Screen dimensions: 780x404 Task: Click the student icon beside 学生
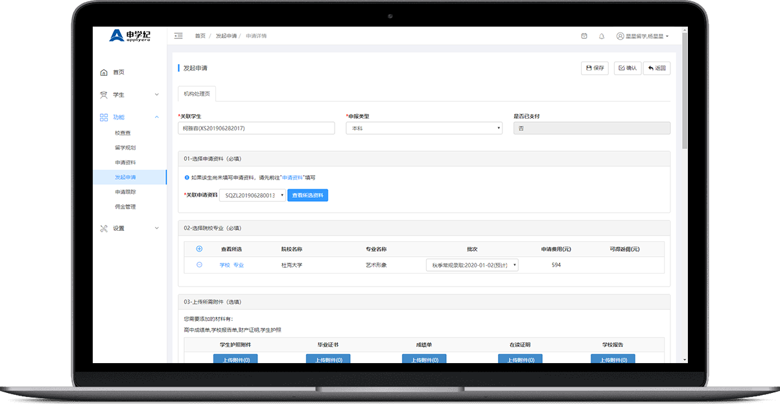[x=104, y=95]
